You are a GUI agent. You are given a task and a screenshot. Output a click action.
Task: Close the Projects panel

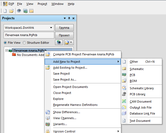pos(73,18)
